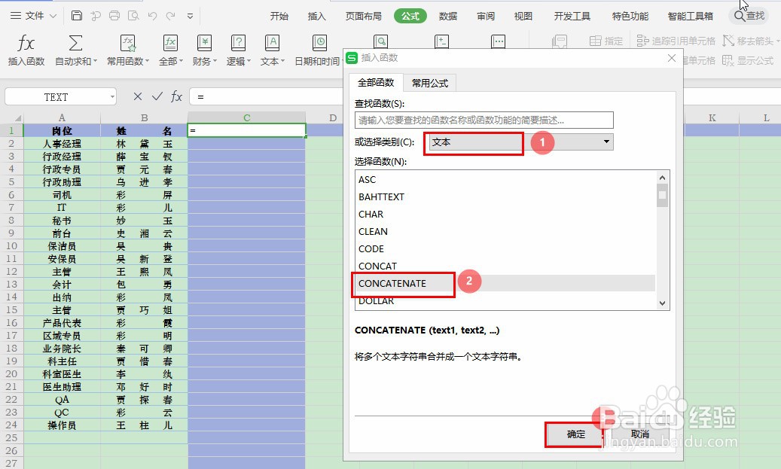Open the name box dropdown showing TEXT
This screenshot has width=781, height=469.
pyautogui.click(x=111, y=96)
